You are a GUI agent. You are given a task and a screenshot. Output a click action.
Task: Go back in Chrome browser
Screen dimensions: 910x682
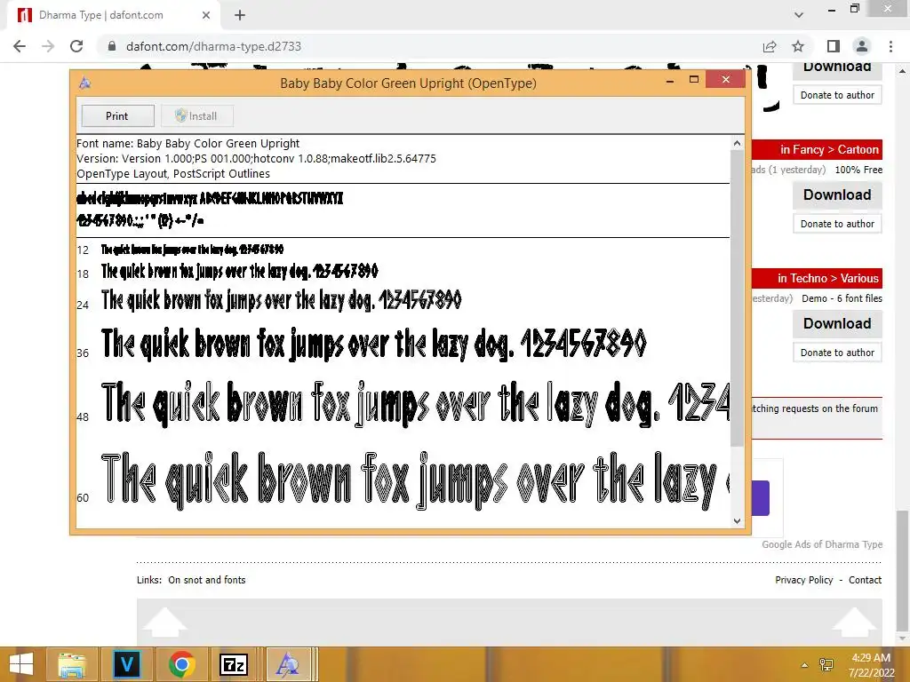coord(20,46)
